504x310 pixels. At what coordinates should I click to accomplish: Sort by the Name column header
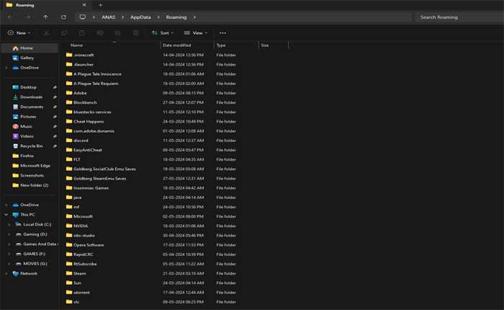[76, 45]
